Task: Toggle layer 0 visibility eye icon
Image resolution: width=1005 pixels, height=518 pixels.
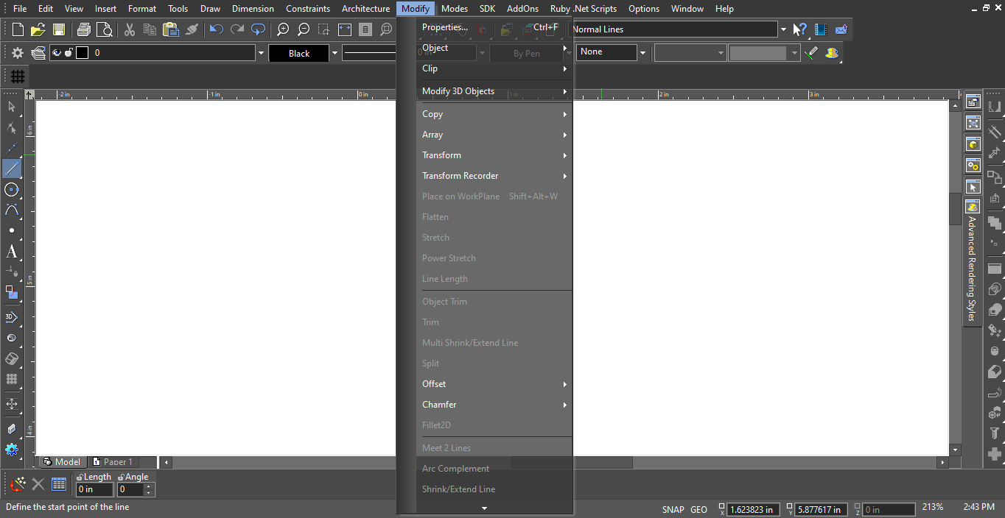Action: tap(57, 53)
